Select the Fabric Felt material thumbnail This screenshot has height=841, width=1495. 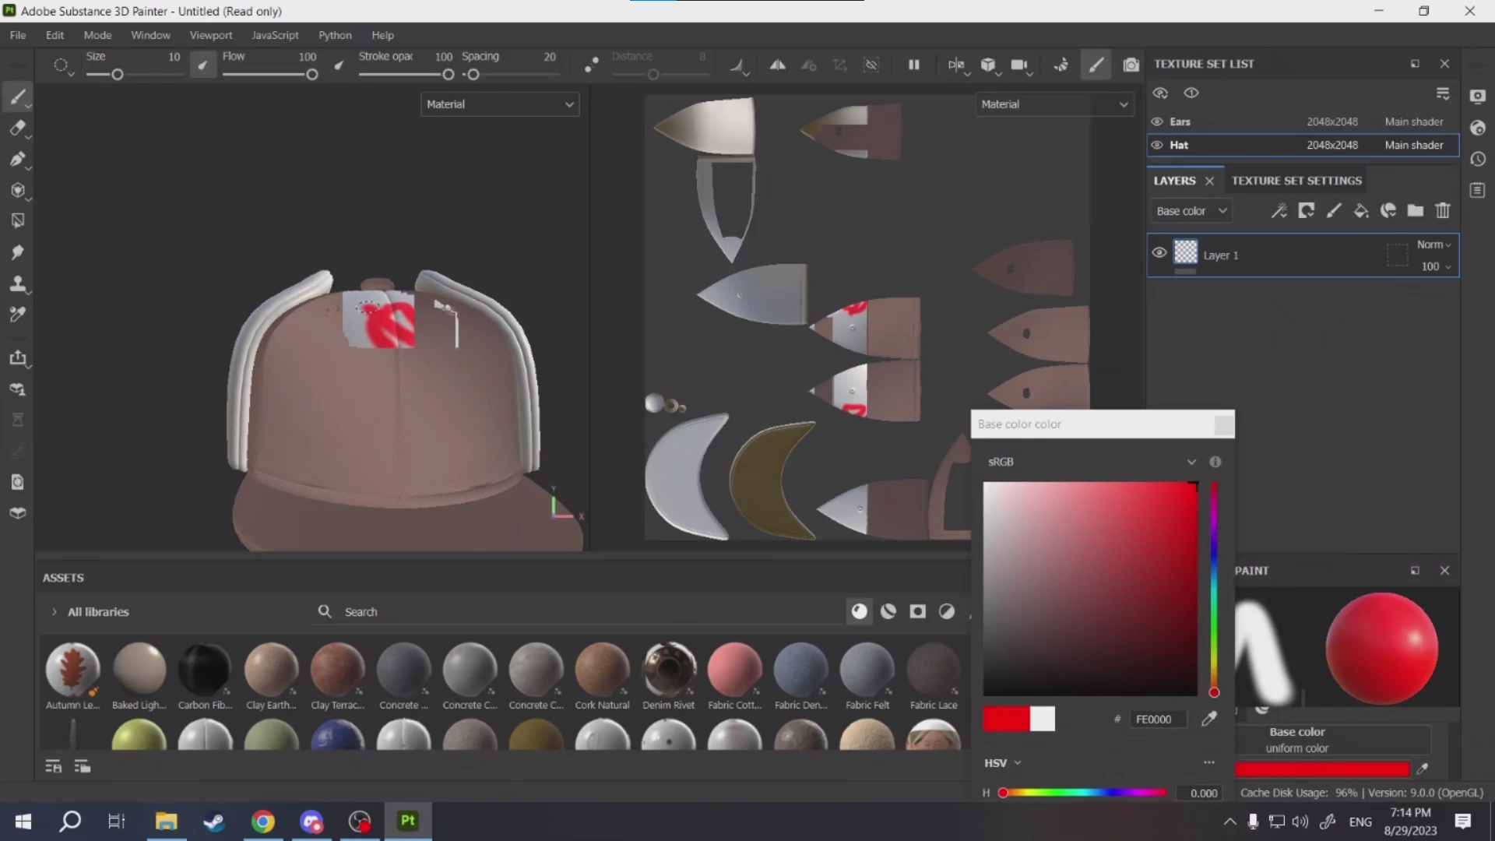pyautogui.click(x=867, y=670)
